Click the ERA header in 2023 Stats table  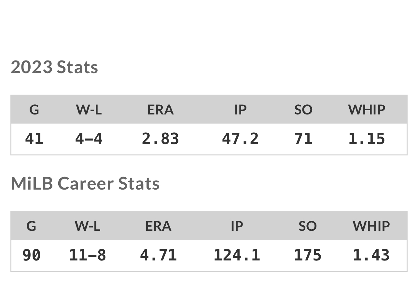click(160, 110)
